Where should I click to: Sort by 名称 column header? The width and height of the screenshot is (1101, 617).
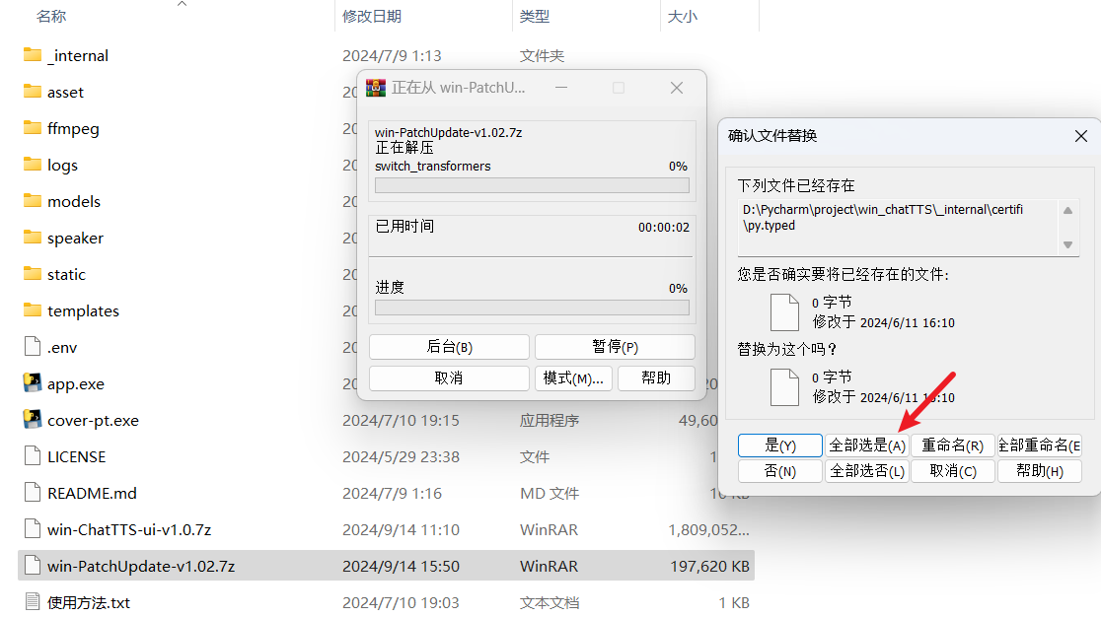tap(51, 16)
